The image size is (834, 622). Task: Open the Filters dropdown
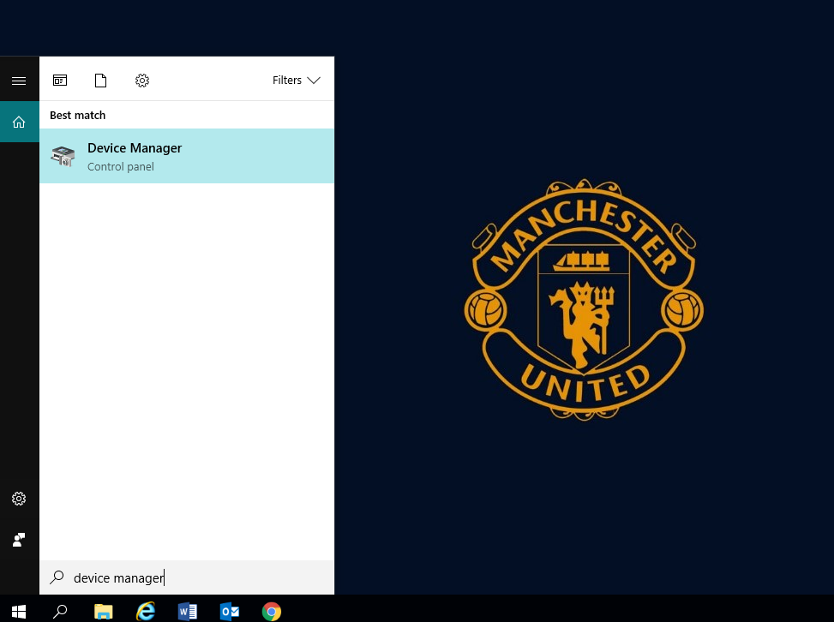point(296,81)
